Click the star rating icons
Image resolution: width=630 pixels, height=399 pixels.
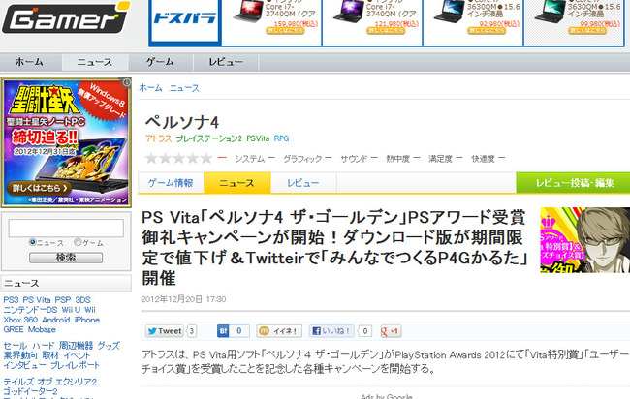[x=178, y=158]
